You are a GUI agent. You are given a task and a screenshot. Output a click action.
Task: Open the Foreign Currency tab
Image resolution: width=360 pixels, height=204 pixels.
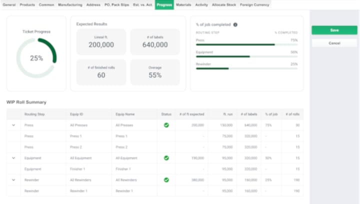(254, 4)
